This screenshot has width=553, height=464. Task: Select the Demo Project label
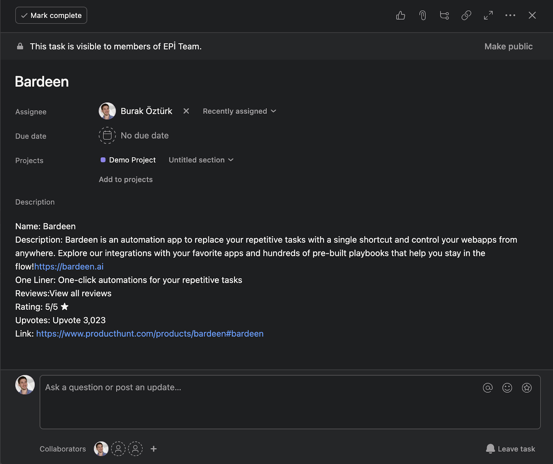point(132,160)
